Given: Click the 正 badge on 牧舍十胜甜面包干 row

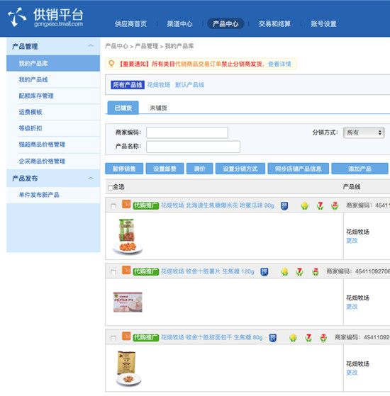Looking at the screenshot, I should pyautogui.click(x=323, y=338).
